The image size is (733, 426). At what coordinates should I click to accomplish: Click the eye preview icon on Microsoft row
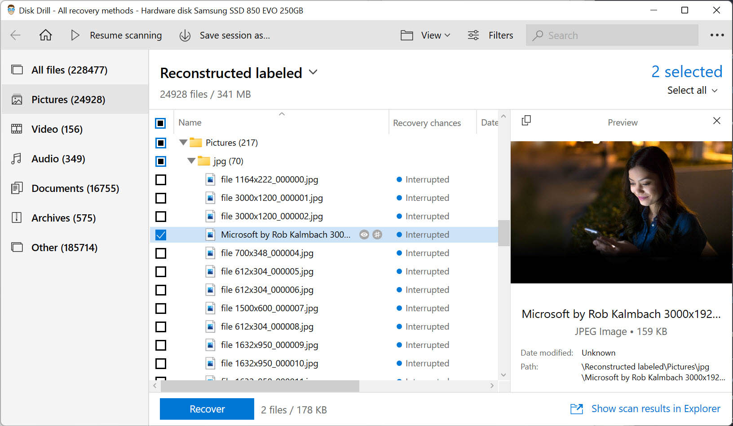pyautogui.click(x=364, y=235)
